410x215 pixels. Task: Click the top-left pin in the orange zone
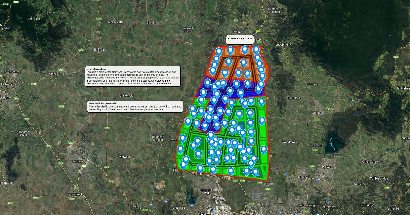pyautogui.click(x=219, y=52)
